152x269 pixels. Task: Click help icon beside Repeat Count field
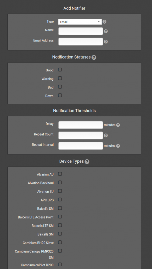pos(106,136)
